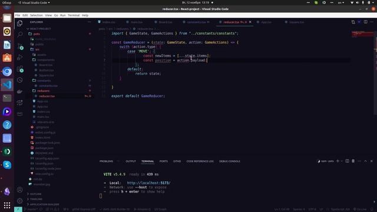Open the View menu

pyautogui.click(x=48, y=15)
